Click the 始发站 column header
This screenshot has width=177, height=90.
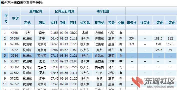85,23
